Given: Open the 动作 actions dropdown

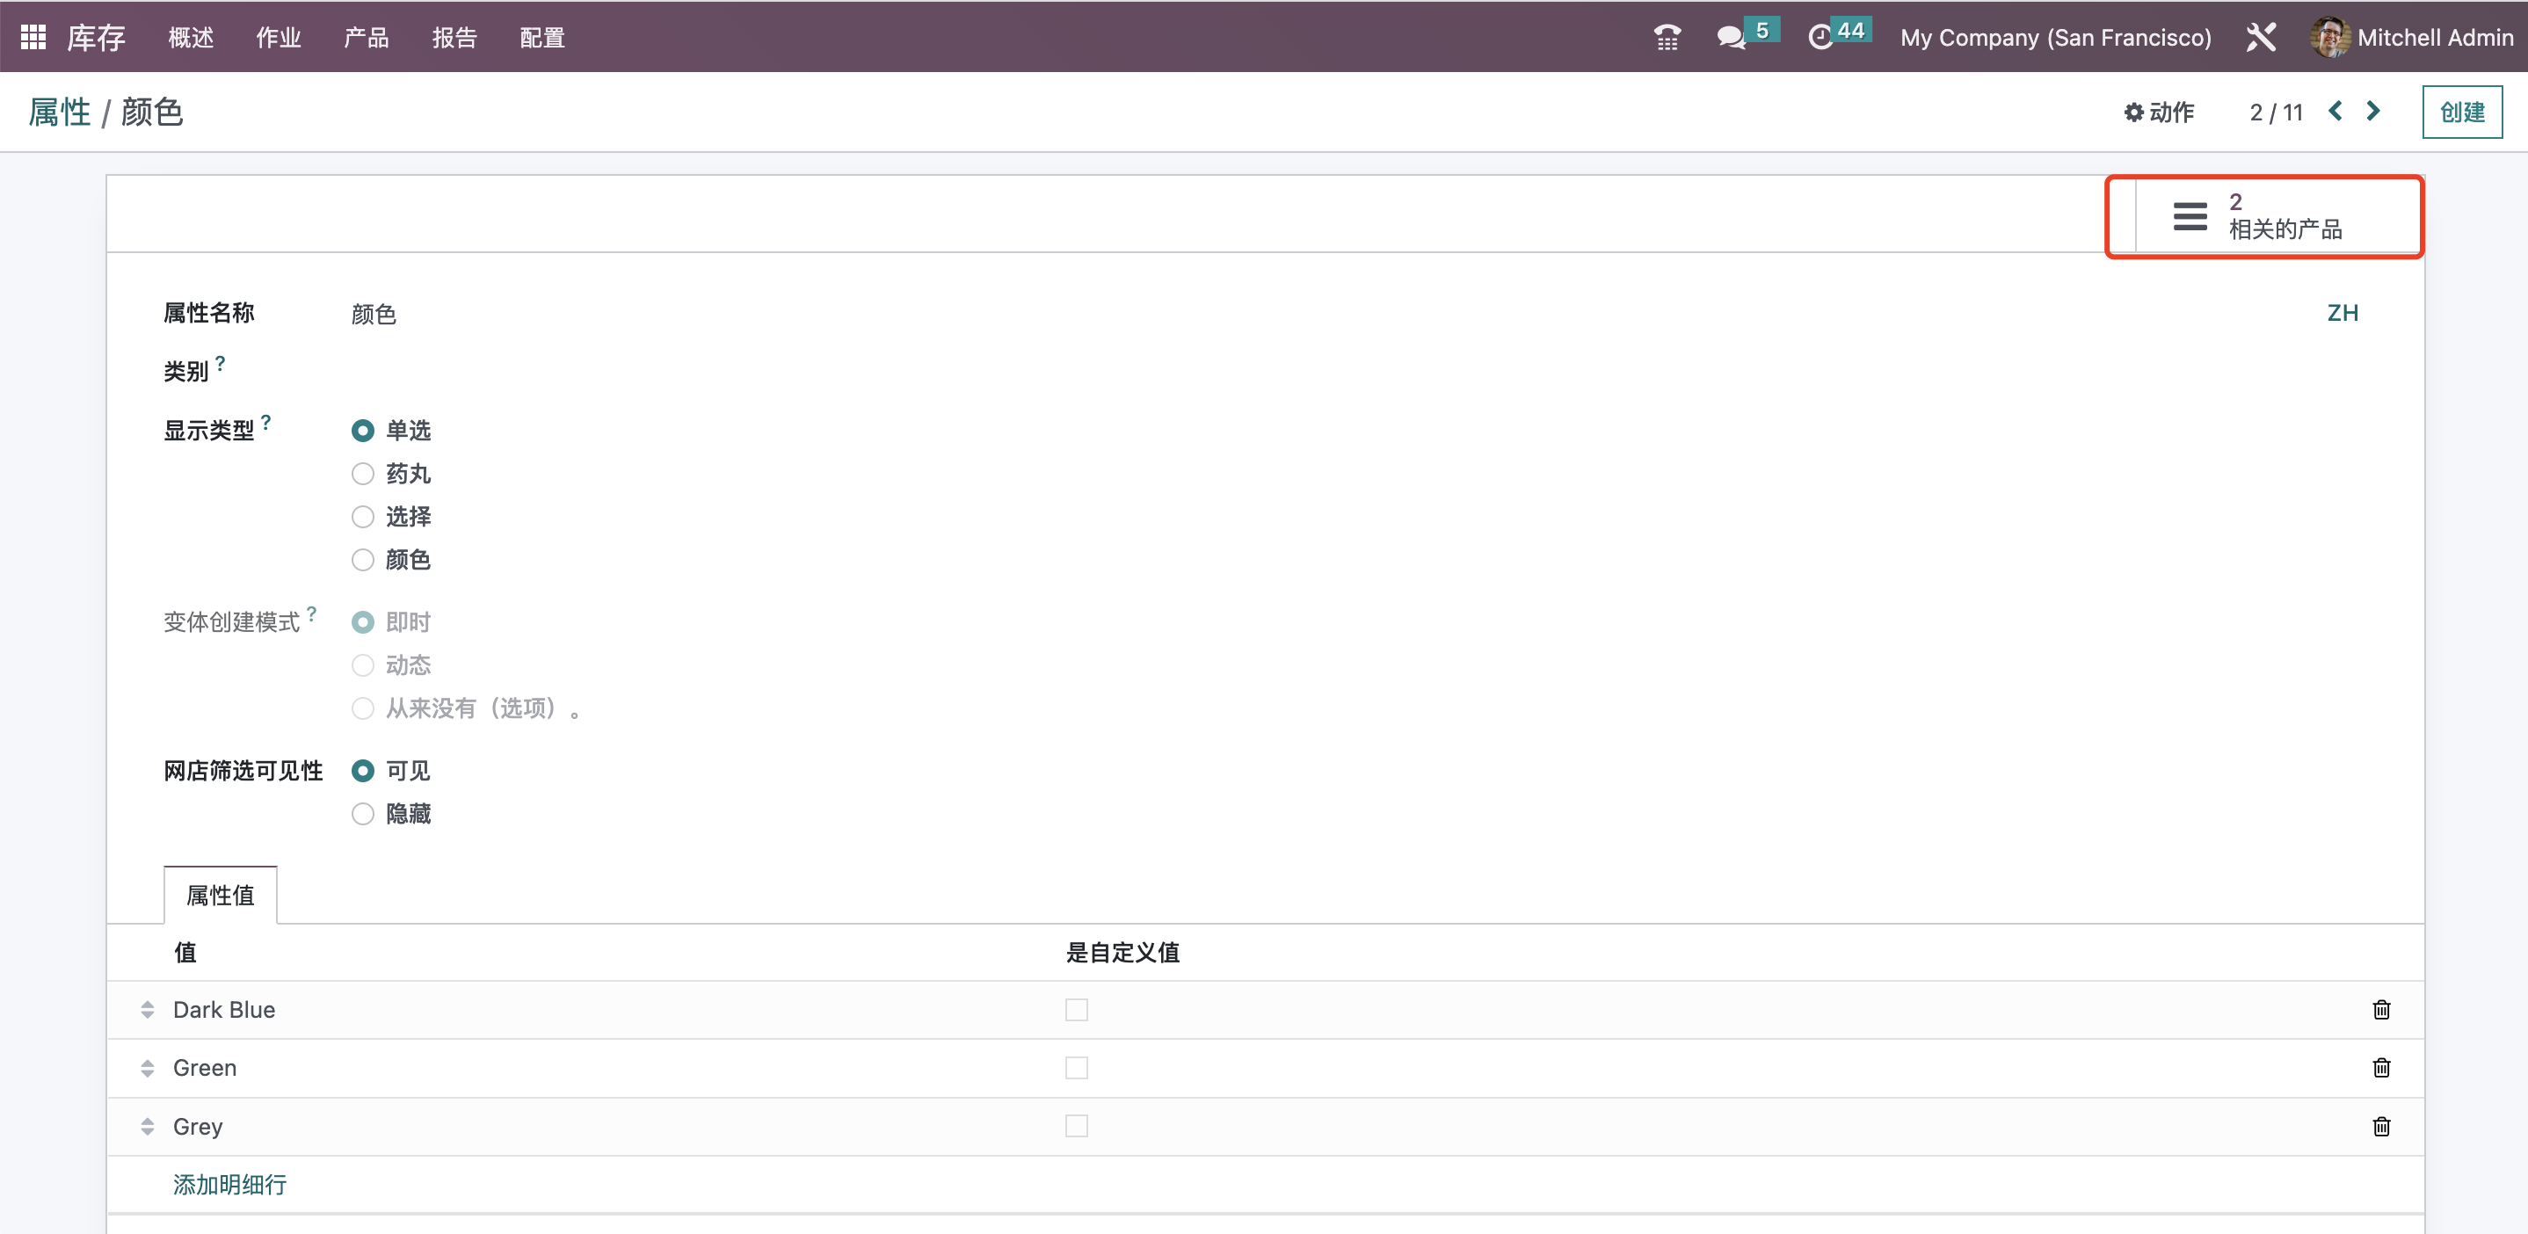Looking at the screenshot, I should click(2159, 112).
